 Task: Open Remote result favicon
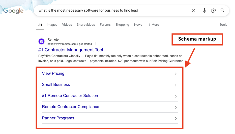click(x=41, y=42)
